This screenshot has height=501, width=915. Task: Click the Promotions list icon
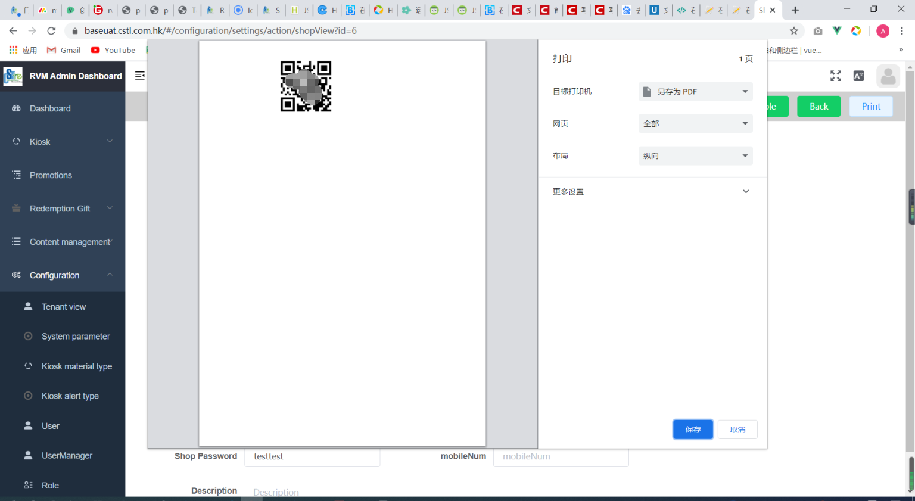pyautogui.click(x=16, y=175)
